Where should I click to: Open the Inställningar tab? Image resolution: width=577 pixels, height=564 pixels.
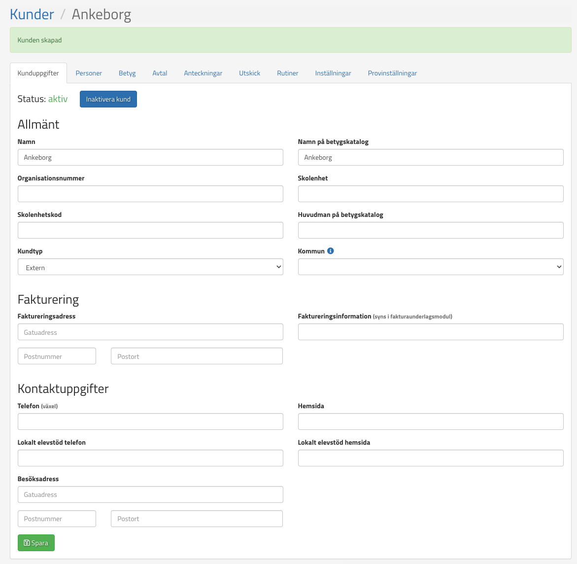point(333,73)
